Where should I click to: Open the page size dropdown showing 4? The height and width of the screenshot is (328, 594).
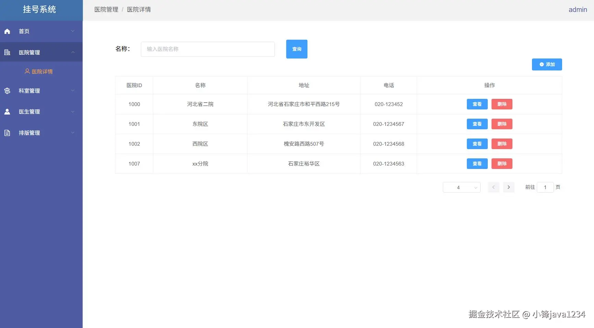coord(462,187)
